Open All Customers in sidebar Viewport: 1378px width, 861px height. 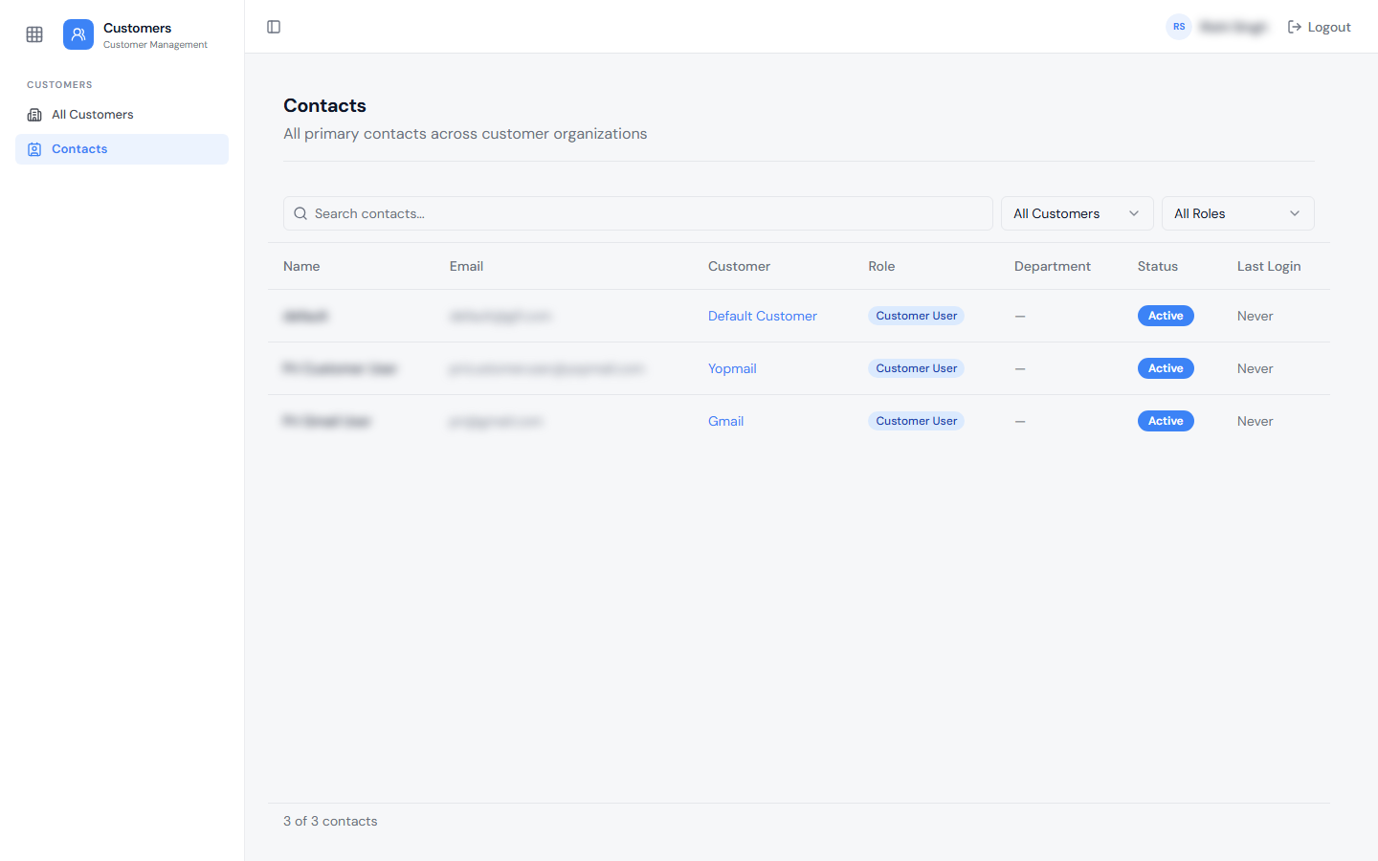pos(122,115)
